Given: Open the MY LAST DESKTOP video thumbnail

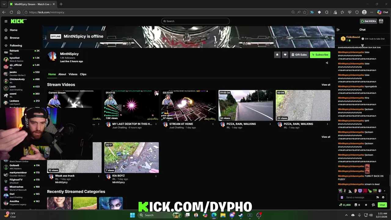Looking at the screenshot, I should (131, 105).
